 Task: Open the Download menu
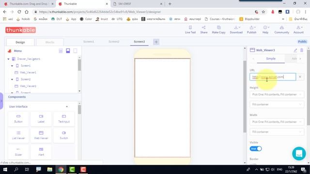tap(236, 29)
